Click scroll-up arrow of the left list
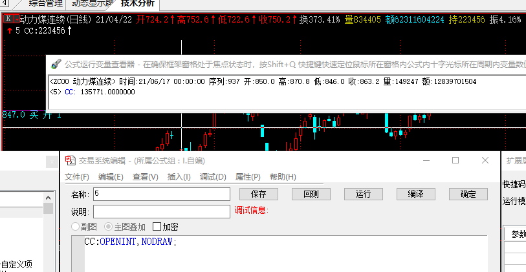The height and width of the screenshot is (272, 526). pos(48,198)
